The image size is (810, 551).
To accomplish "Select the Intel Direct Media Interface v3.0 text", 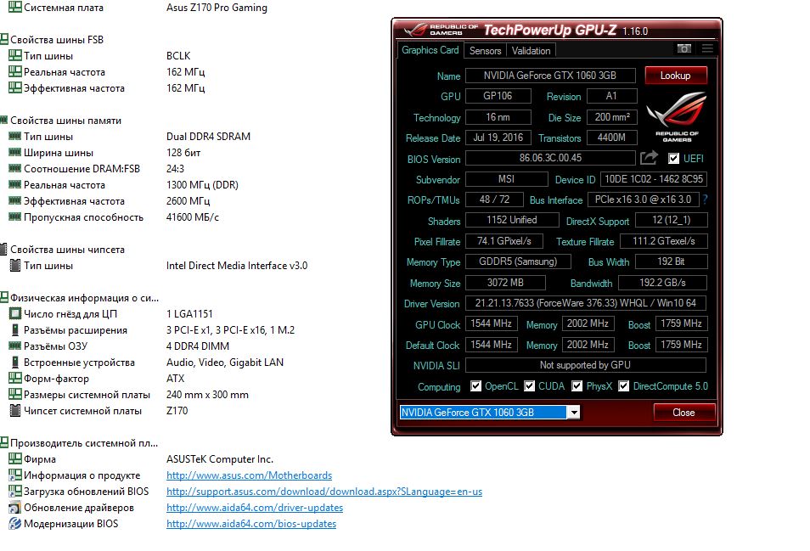I will [237, 266].
